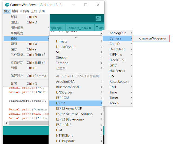
Task: Open the 編輯 menu
Action: pyautogui.click(x=15, y=11)
